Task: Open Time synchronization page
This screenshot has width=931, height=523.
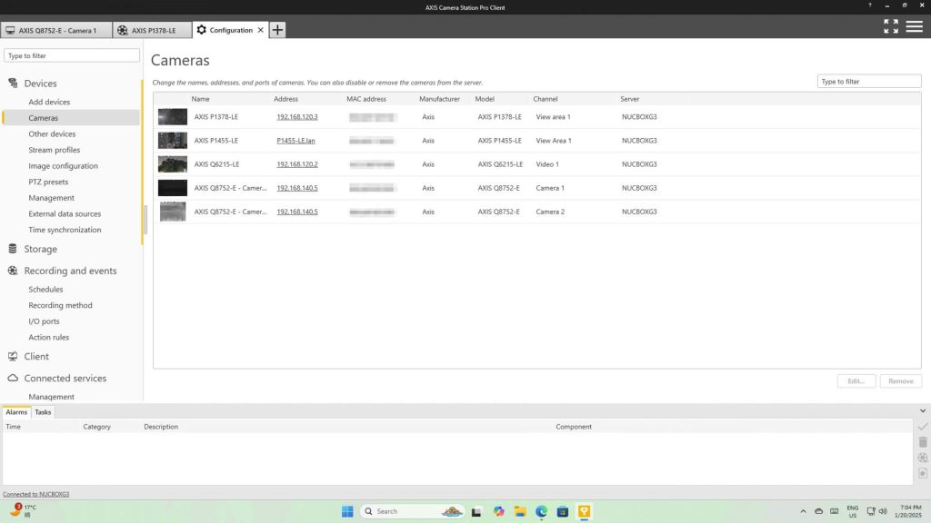Action: (x=65, y=230)
